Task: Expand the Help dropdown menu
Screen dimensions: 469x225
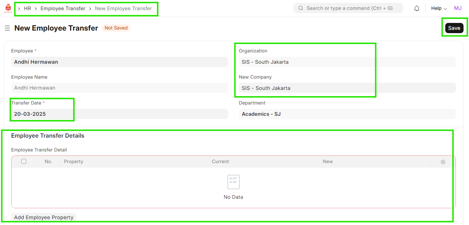Action: click(x=439, y=8)
